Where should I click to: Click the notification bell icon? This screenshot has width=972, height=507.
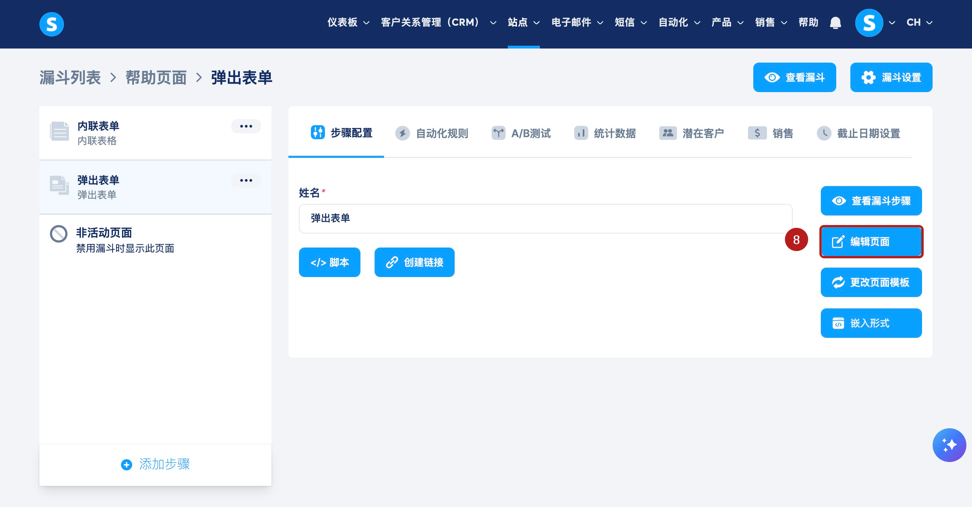pyautogui.click(x=835, y=23)
